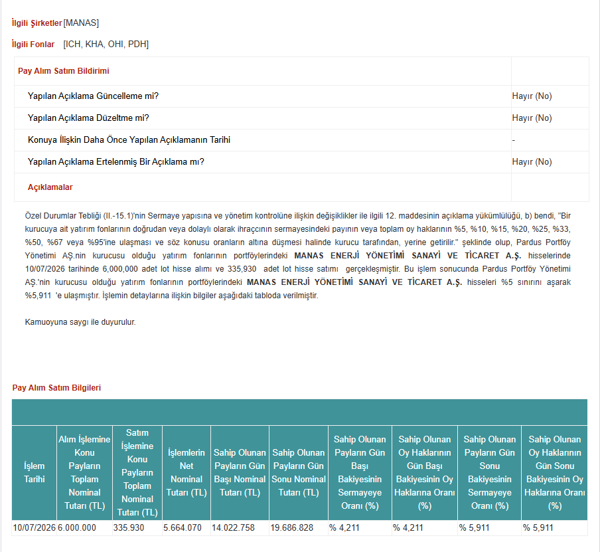Click 'Yapılan Açıklama Ertelenmiş Bir Açıklama mı?'
This screenshot has height=552, width=600.
tap(116, 161)
